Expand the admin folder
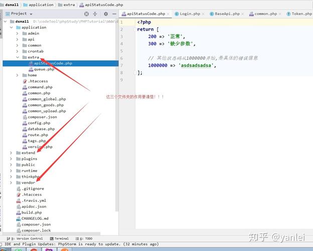This screenshot has width=313, height=251. [18, 33]
